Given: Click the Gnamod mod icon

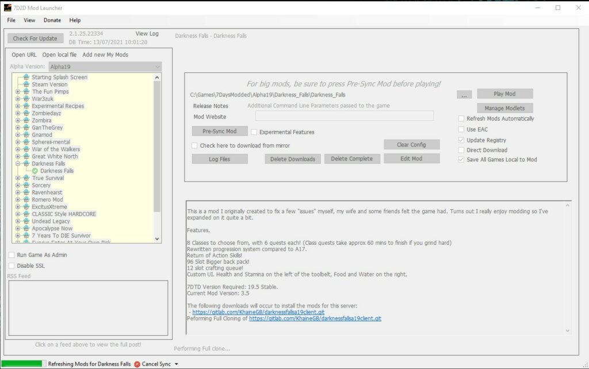Looking at the screenshot, I should (26, 134).
